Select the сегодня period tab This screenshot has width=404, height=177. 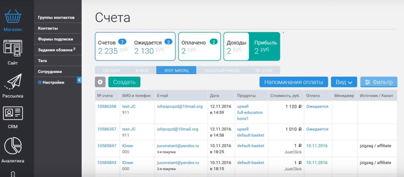click(x=111, y=70)
